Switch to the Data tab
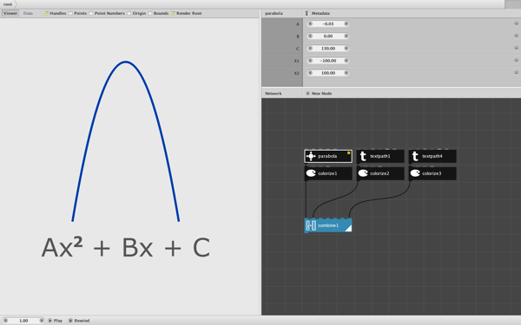This screenshot has width=521, height=325. 28,13
